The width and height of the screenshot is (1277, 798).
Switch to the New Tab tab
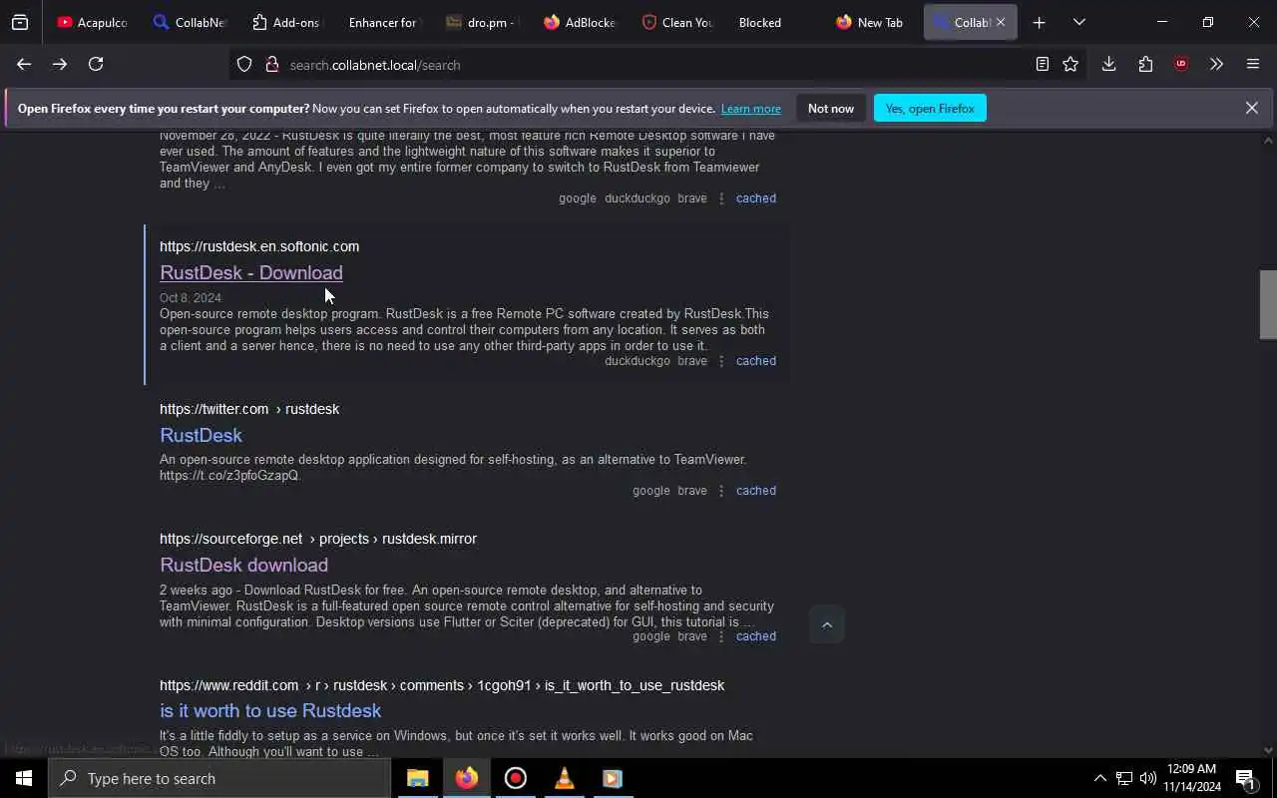pyautogui.click(x=870, y=22)
